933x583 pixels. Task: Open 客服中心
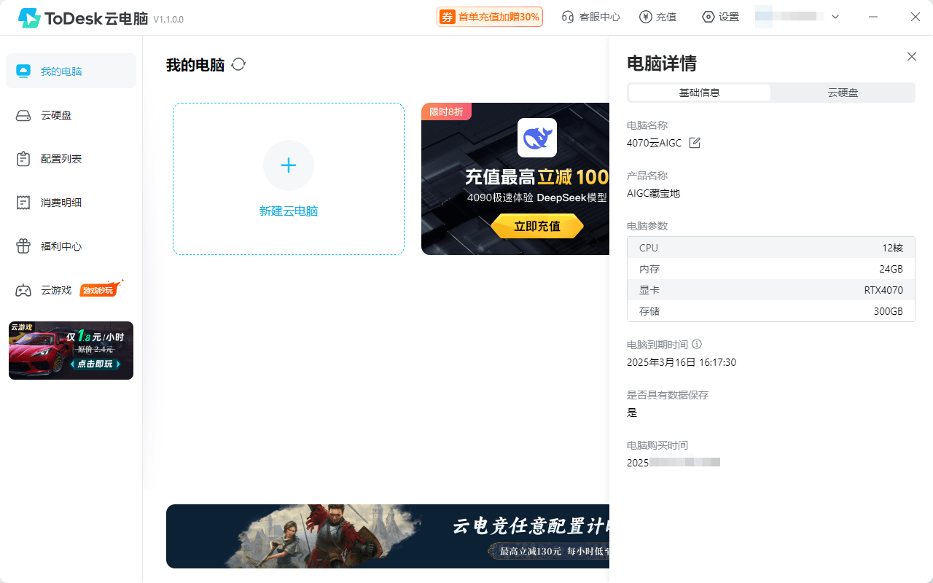point(591,17)
